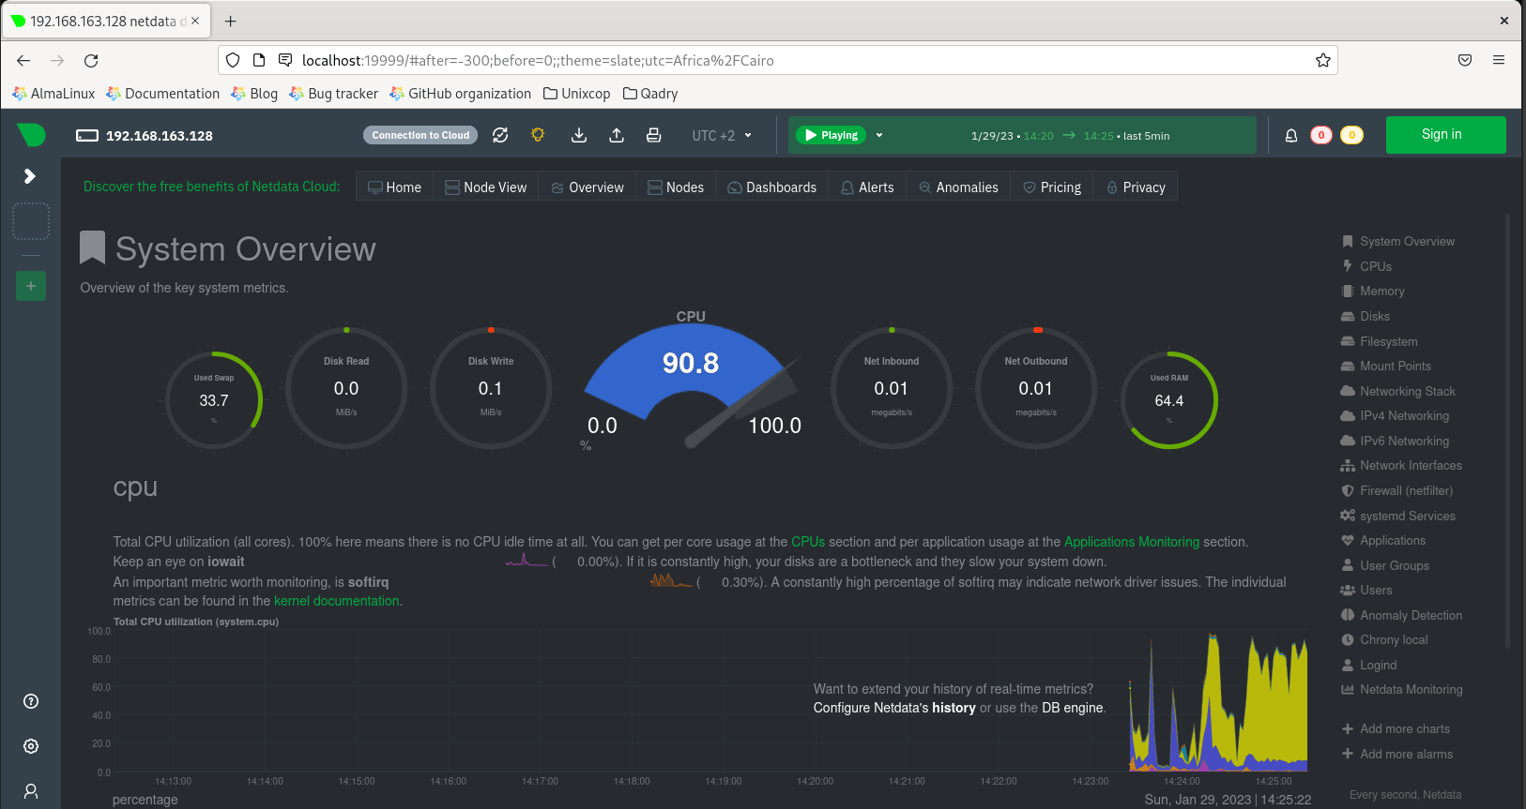Open the date-time range picker
Image resolution: width=1526 pixels, height=809 pixels.
(x=1070, y=136)
